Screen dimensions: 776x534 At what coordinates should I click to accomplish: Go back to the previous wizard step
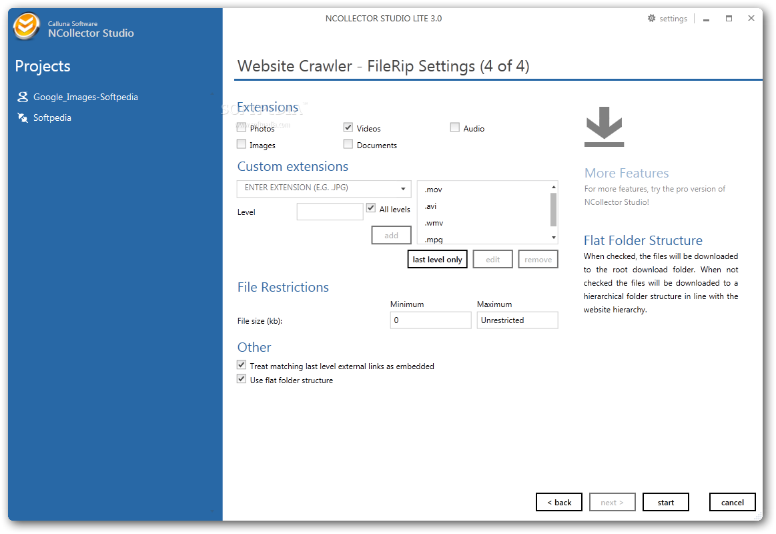[x=558, y=503]
